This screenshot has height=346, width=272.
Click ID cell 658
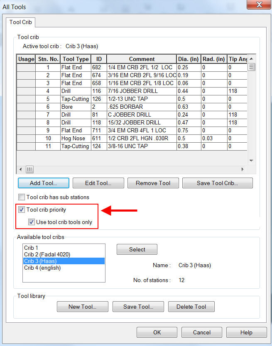(x=99, y=83)
